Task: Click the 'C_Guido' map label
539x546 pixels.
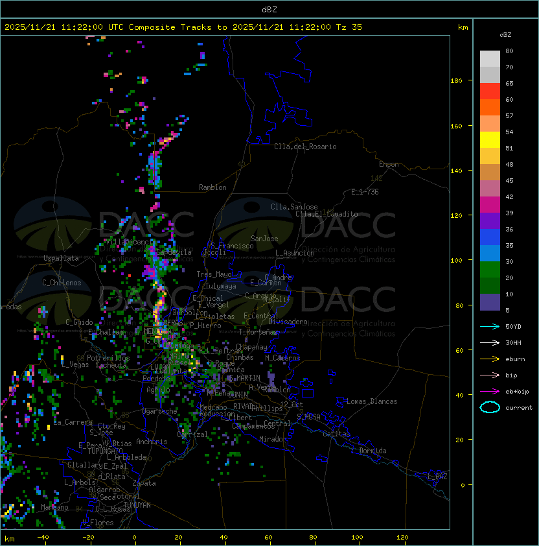Action: [79, 322]
